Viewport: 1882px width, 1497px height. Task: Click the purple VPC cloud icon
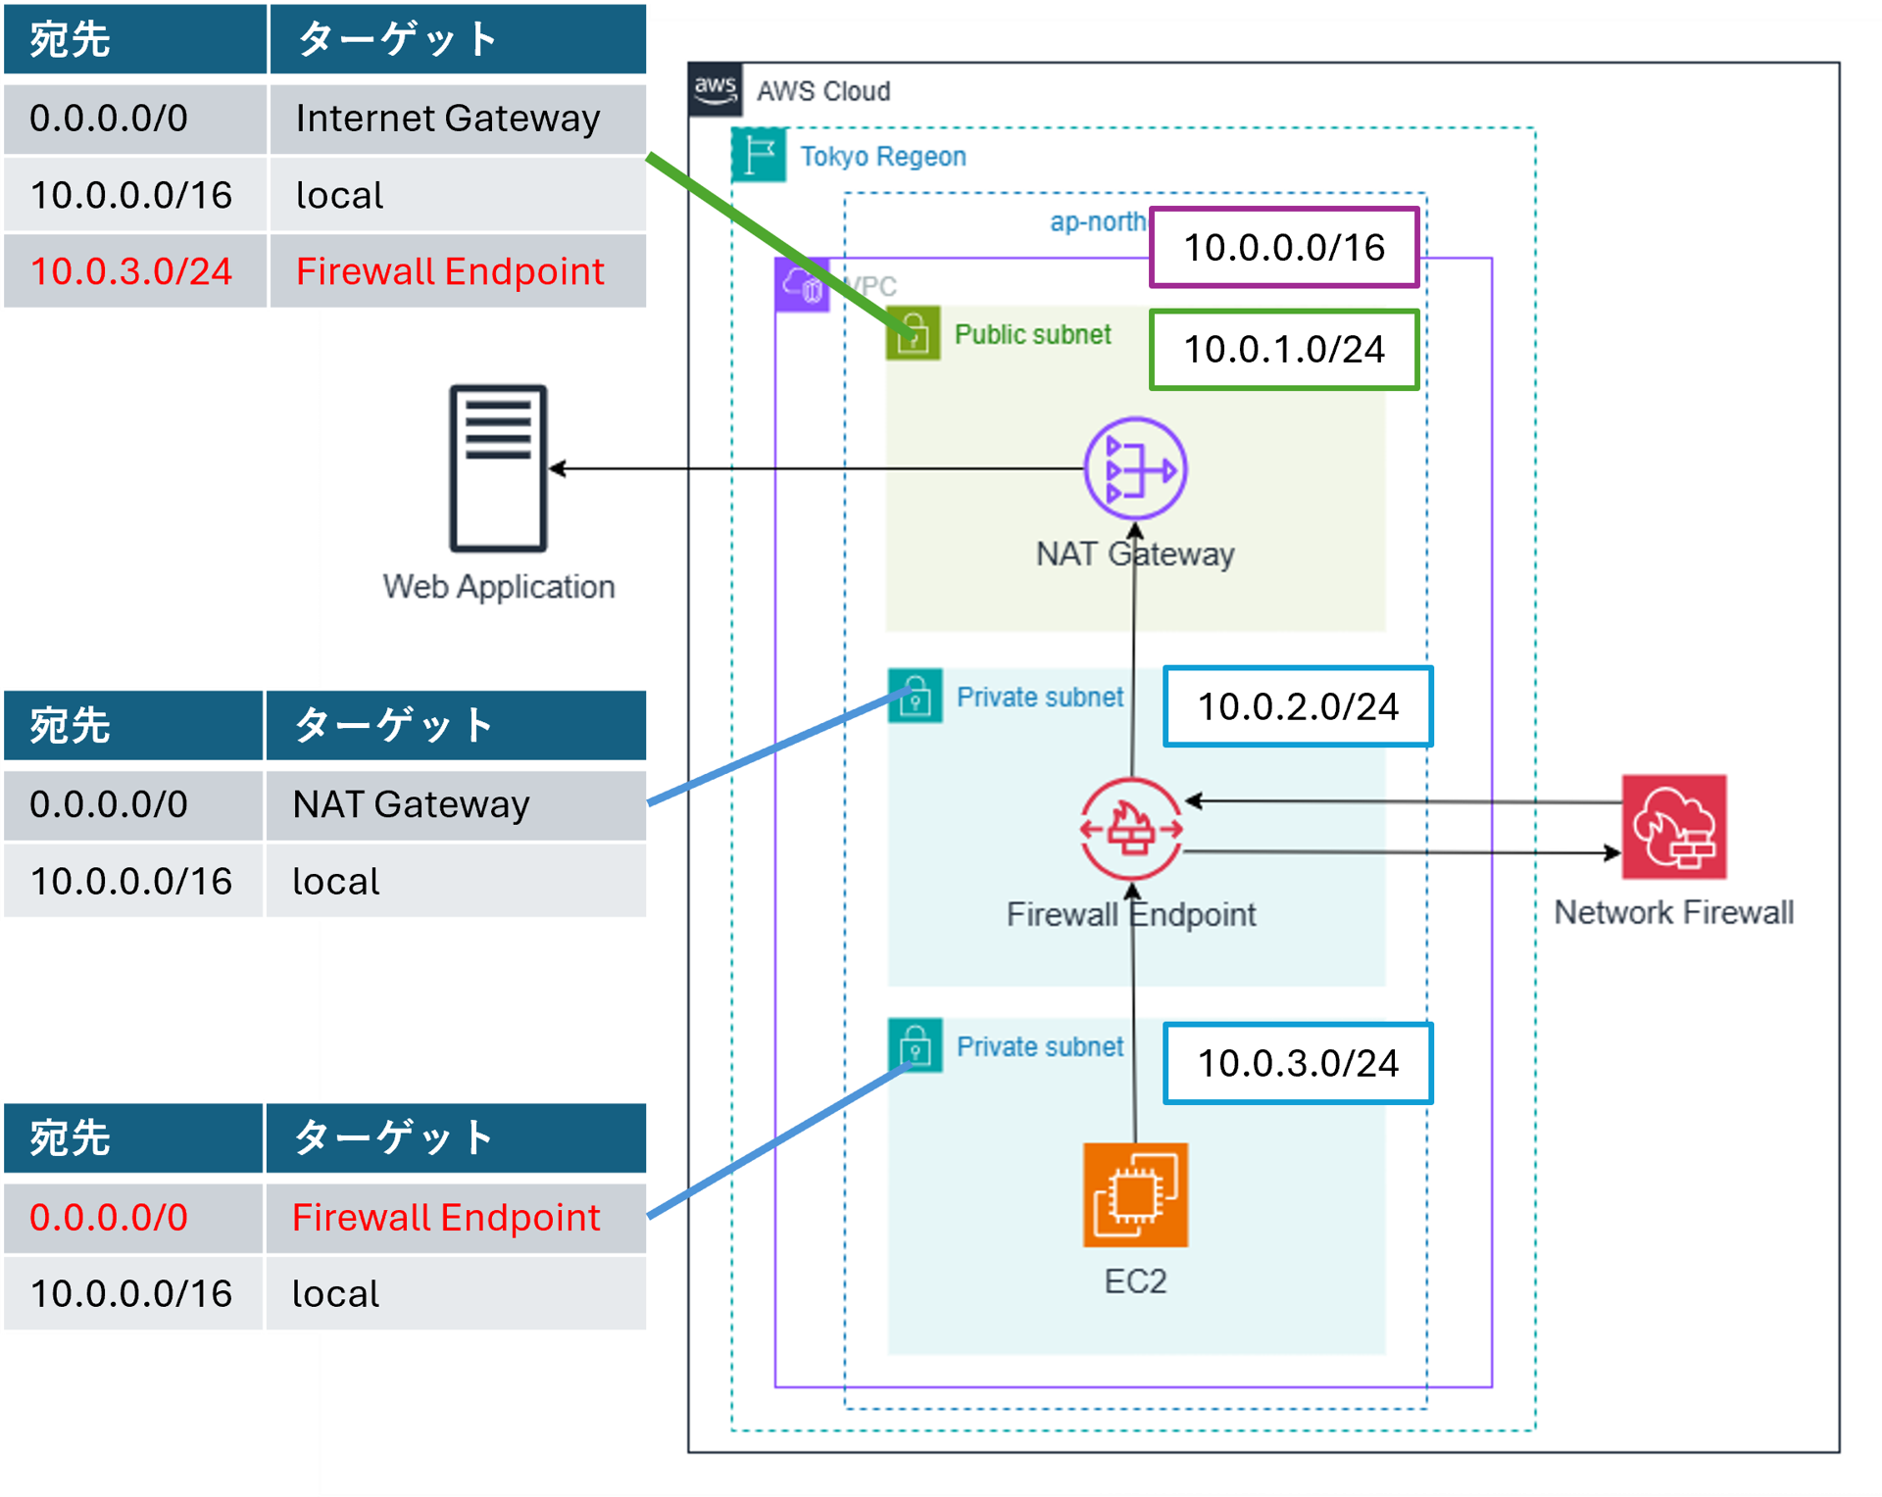pos(802,285)
